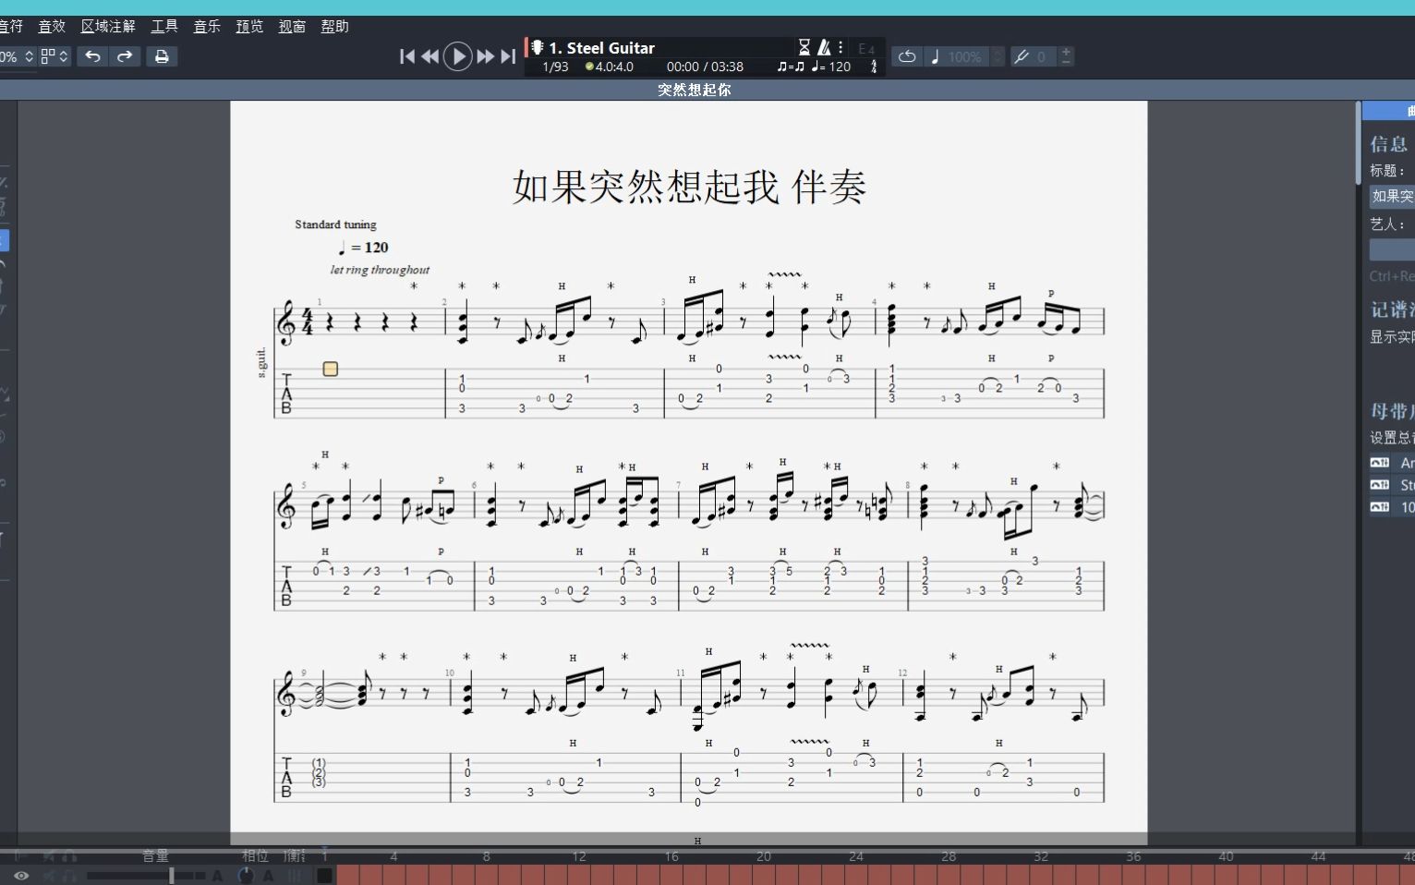Click the timeline bar marker 20
The width and height of the screenshot is (1415, 885).
[x=763, y=856]
